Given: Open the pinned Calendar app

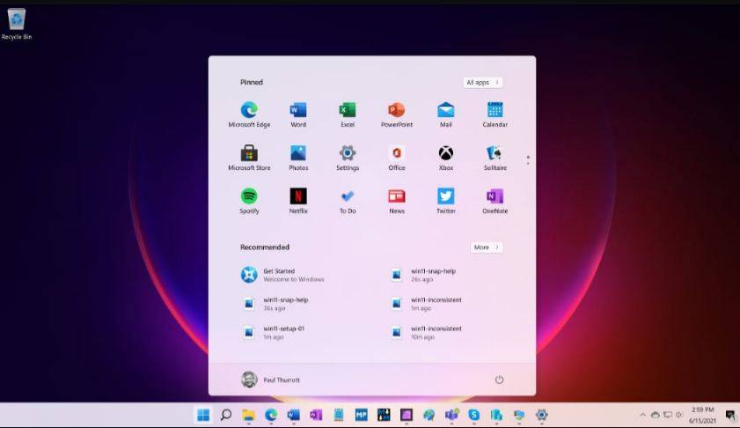Looking at the screenshot, I should [495, 114].
